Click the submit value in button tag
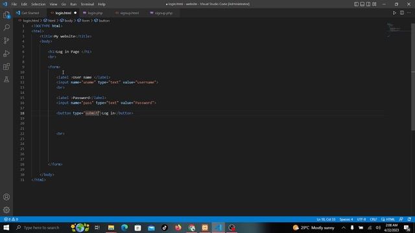 tap(91, 113)
